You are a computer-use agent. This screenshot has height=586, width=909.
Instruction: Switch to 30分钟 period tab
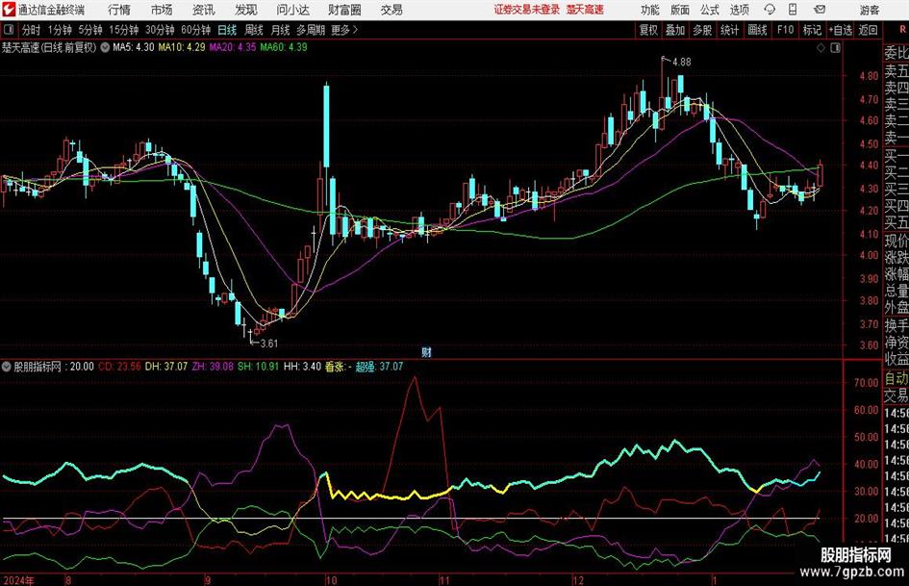160,30
